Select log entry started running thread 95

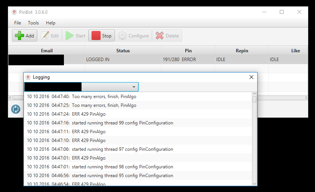pos(138,176)
